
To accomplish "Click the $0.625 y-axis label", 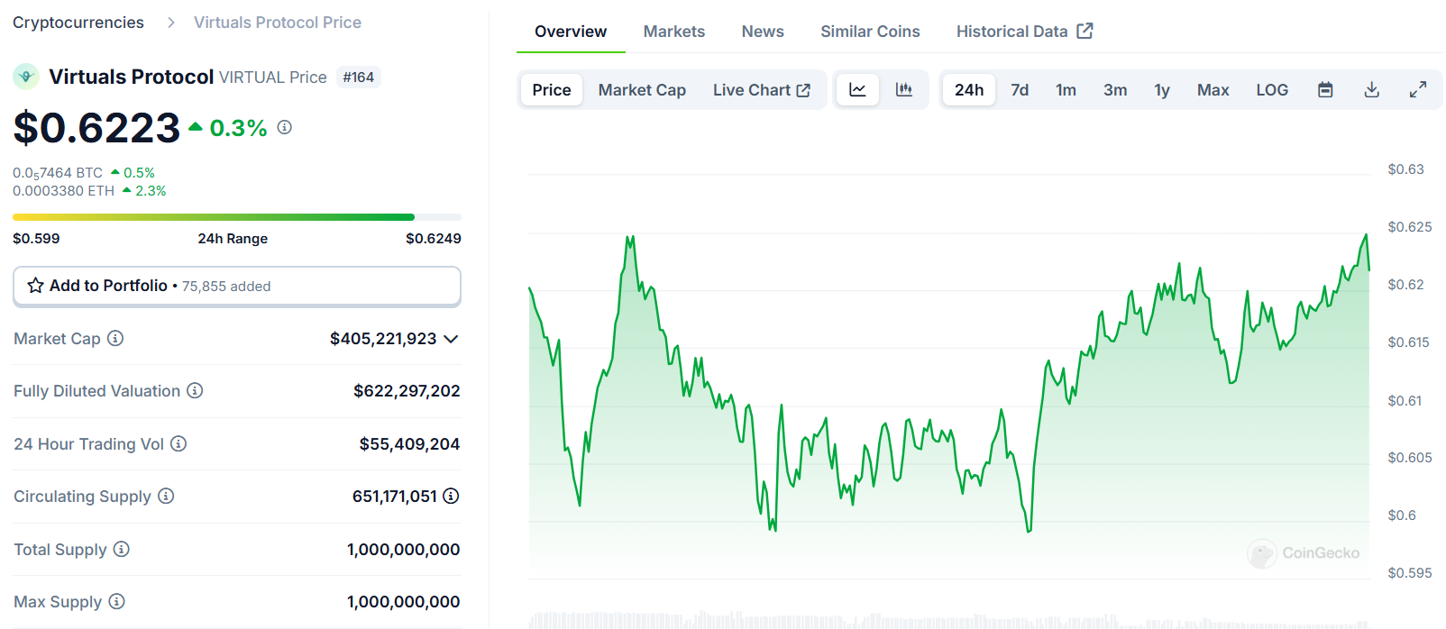I will pyautogui.click(x=1409, y=227).
